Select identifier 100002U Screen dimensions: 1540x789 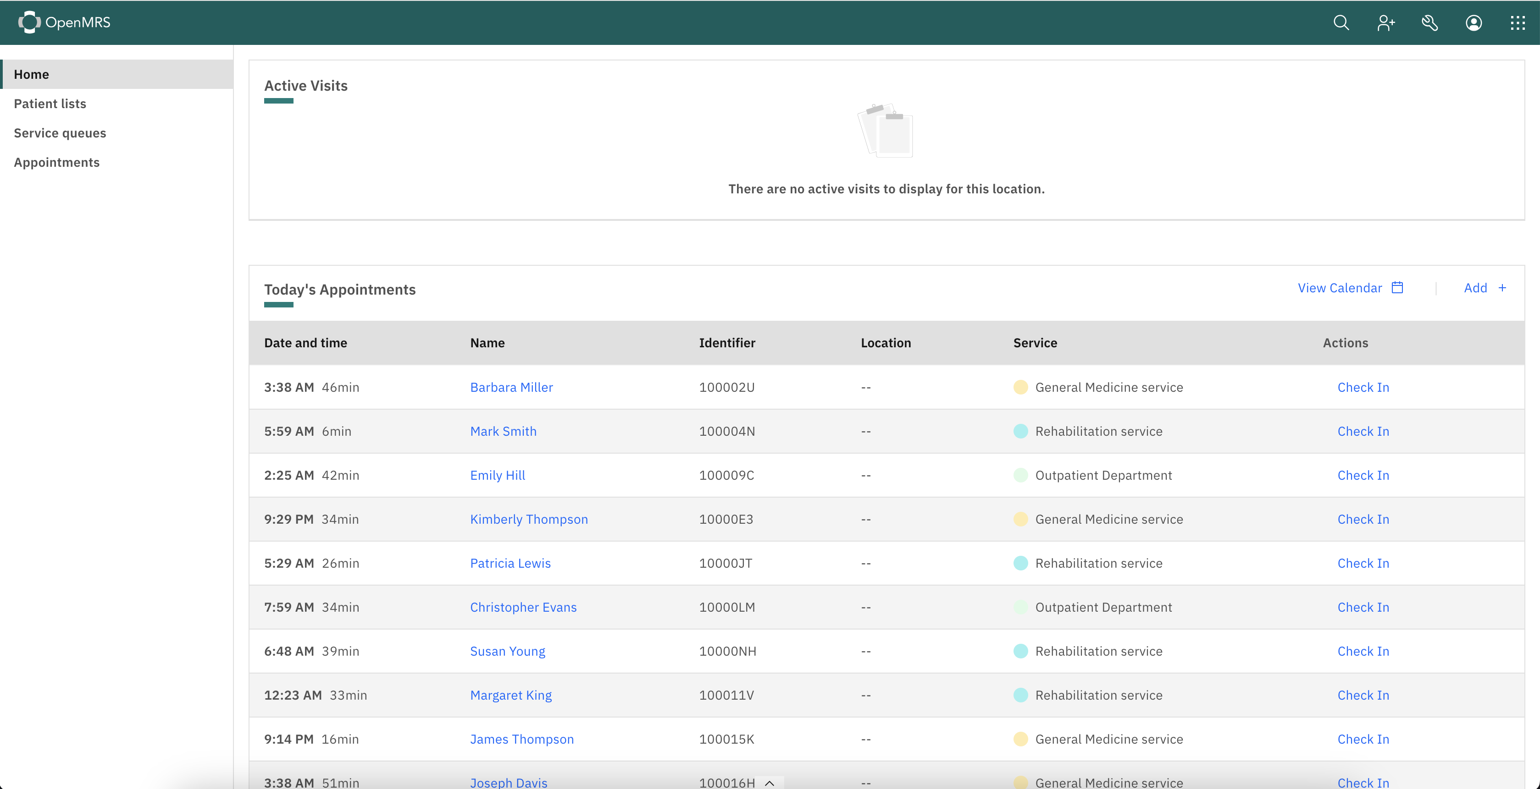[x=726, y=387]
